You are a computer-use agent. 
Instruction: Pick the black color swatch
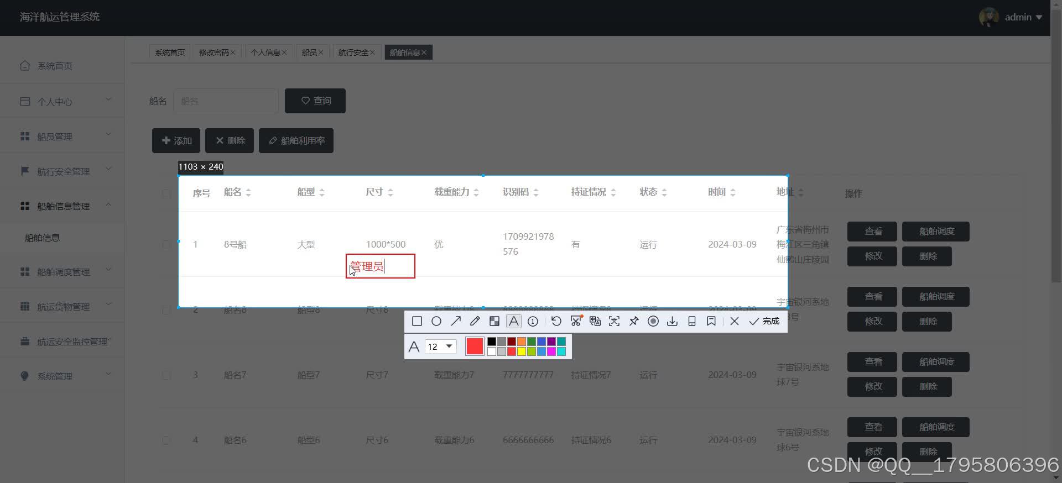(x=492, y=342)
